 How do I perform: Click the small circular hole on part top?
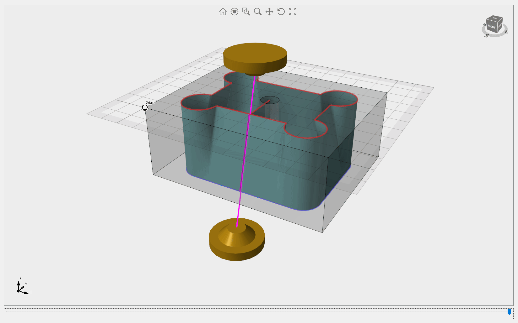coord(270,100)
